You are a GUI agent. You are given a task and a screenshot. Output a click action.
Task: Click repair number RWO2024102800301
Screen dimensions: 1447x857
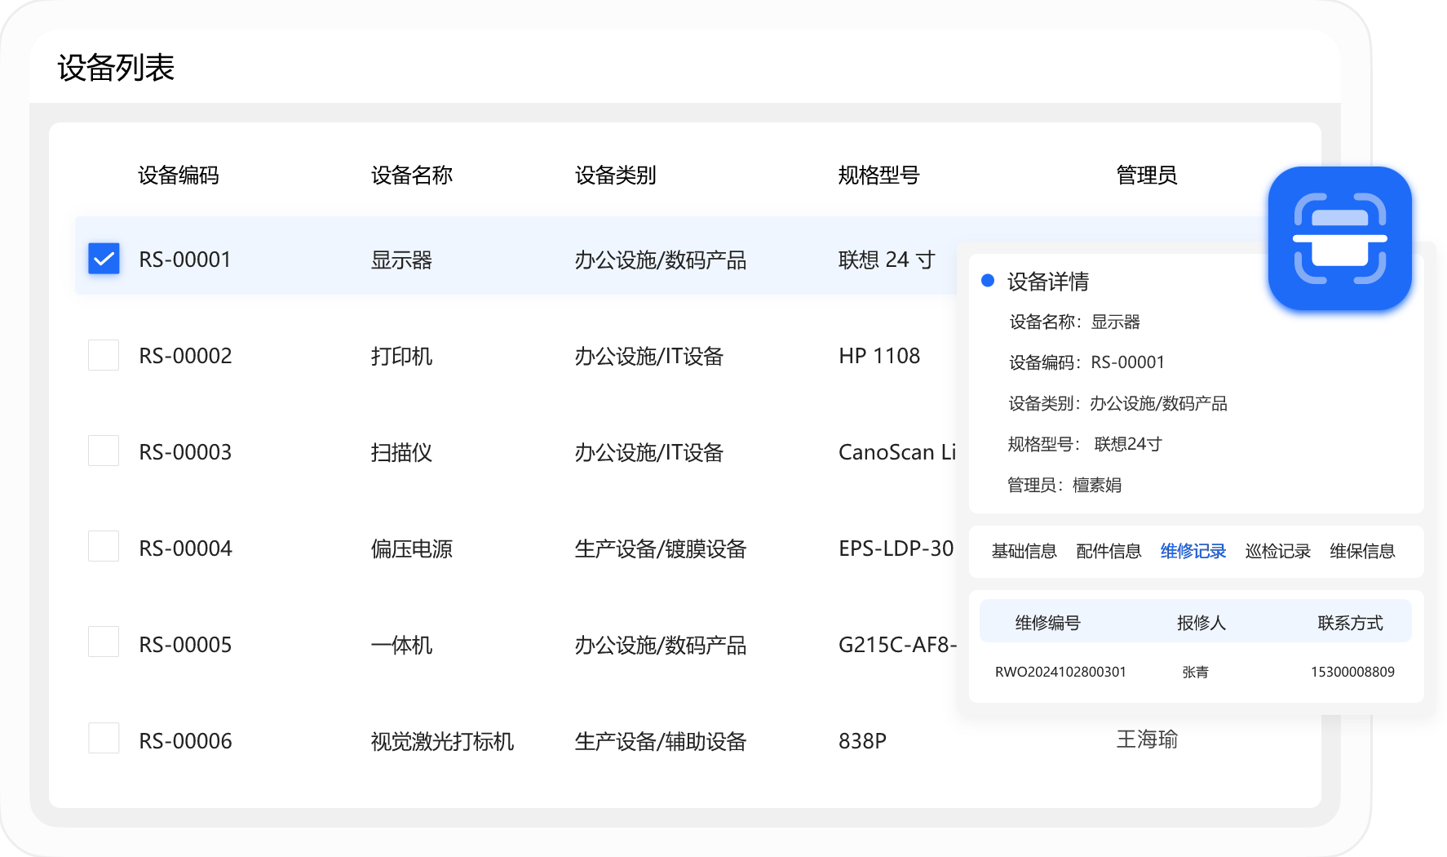(1060, 672)
